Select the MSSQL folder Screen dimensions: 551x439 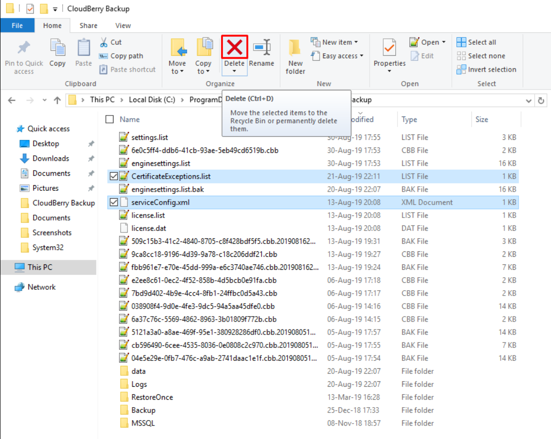tap(143, 424)
